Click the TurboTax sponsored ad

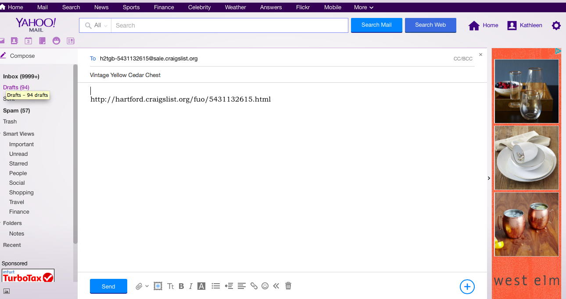[28, 275]
